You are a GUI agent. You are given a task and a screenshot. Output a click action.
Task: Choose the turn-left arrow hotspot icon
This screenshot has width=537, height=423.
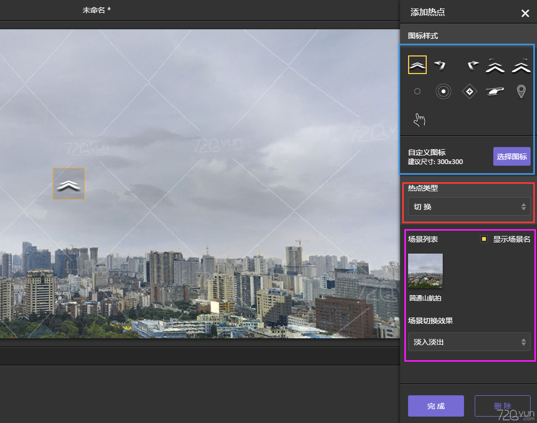pos(440,65)
